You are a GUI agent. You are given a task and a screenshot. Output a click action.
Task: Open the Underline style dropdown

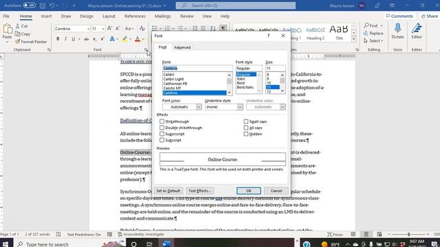pyautogui.click(x=240, y=107)
